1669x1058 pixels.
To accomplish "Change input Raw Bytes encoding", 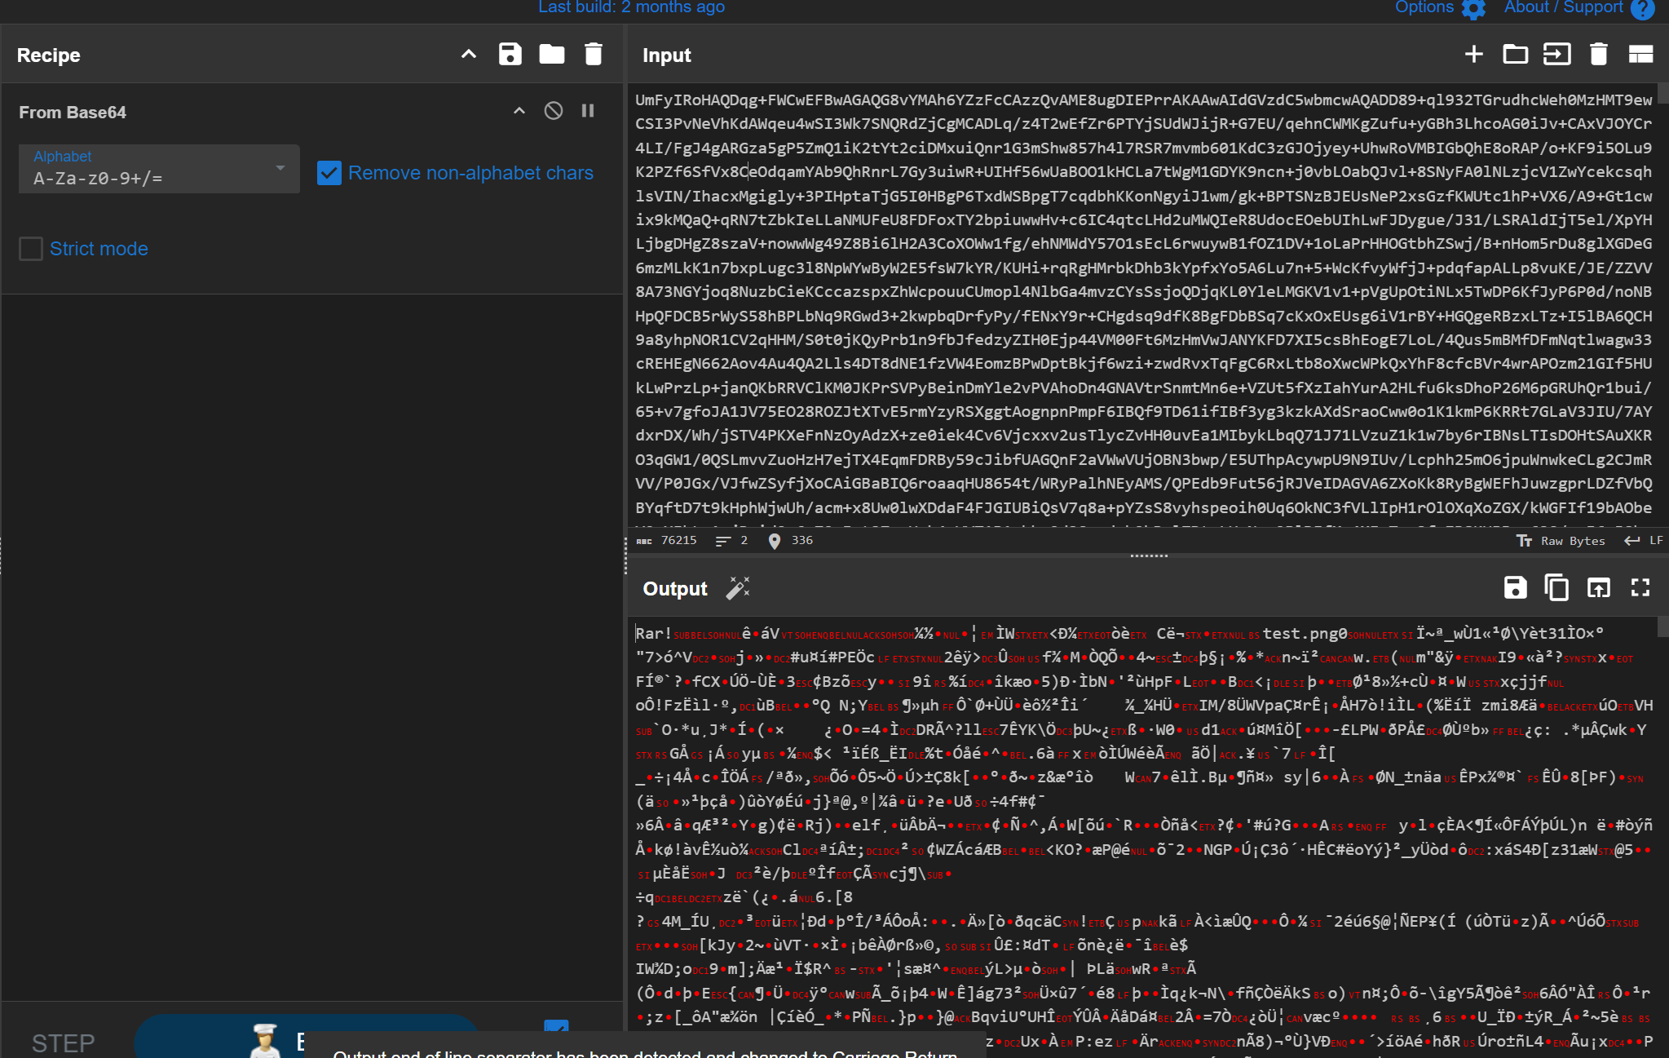I will pyautogui.click(x=1561, y=541).
